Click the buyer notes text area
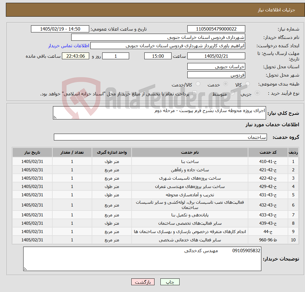This screenshot has width=305, height=292. [x=142, y=259]
